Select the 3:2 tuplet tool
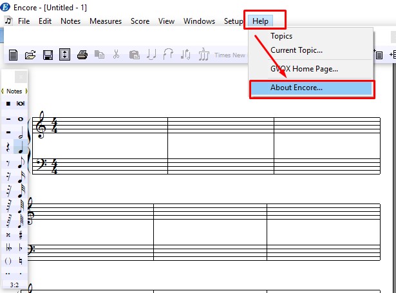The image size is (396, 293). coord(14,285)
